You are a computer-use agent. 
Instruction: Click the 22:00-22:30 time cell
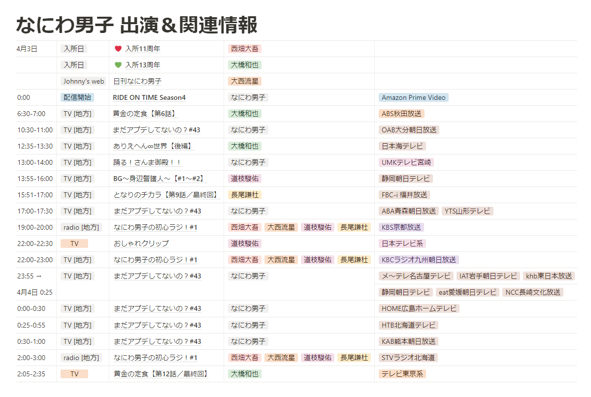[x=34, y=244]
